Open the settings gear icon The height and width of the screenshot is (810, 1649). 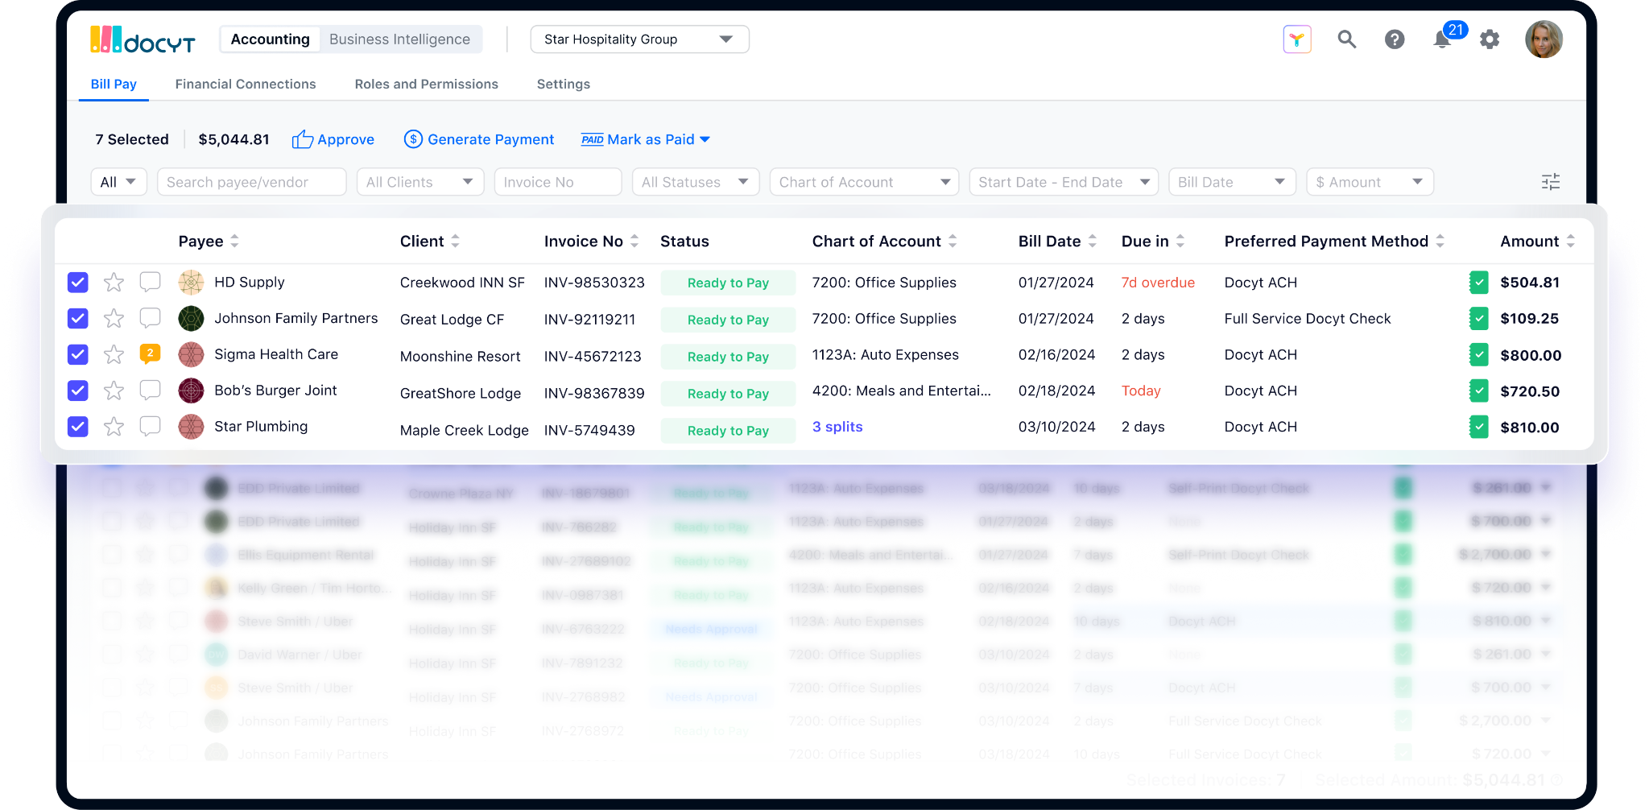[1490, 39]
